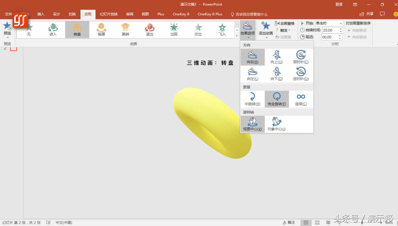Viewport: 398px width, 226px height.
Task: Select 半旋转 half spin amount
Action: pyautogui.click(x=253, y=99)
